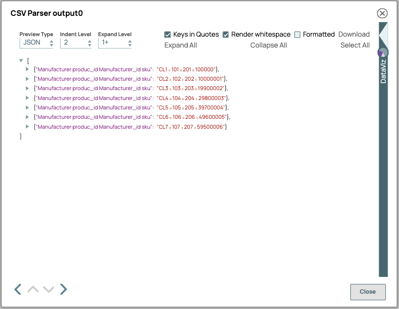Screen dimensions: 399x309
Task: Uncheck the Keys in Quotes checkbox
Action: click(x=168, y=34)
